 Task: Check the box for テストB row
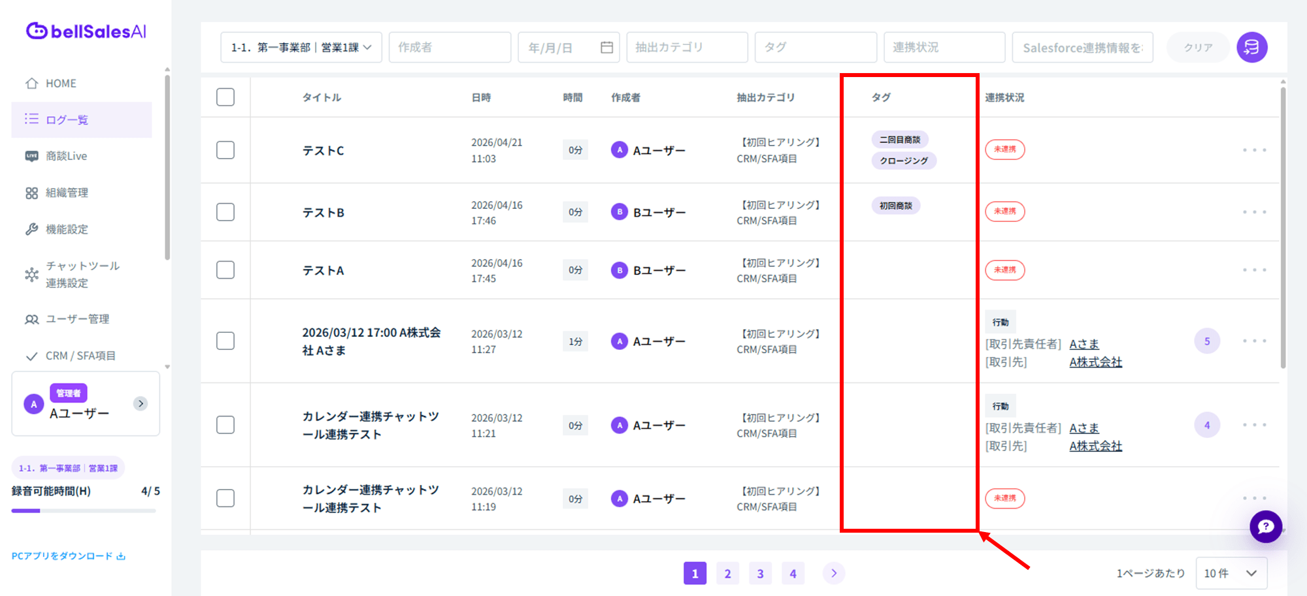pos(225,212)
